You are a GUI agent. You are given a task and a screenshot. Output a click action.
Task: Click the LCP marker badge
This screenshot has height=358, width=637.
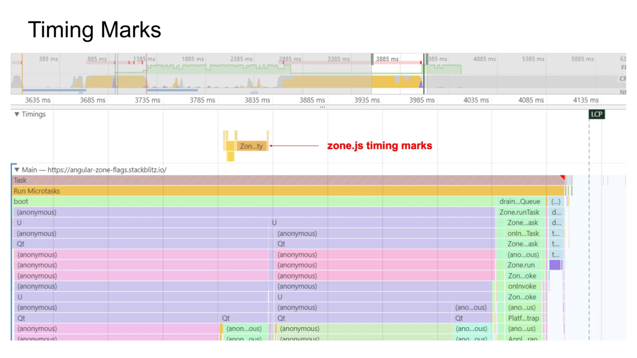point(596,114)
